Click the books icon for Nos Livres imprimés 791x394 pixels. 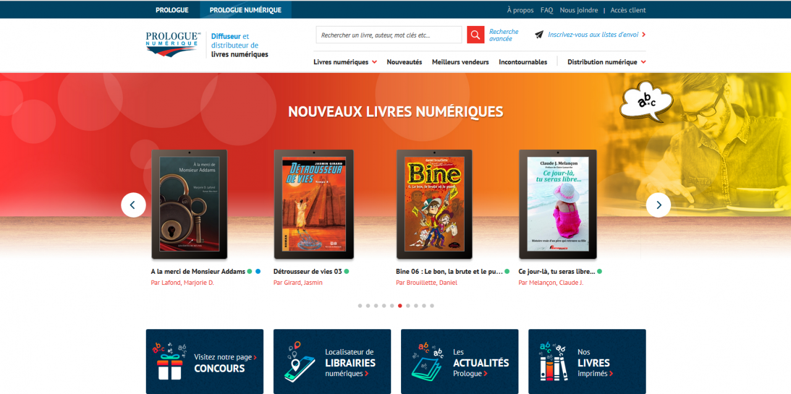(x=554, y=362)
